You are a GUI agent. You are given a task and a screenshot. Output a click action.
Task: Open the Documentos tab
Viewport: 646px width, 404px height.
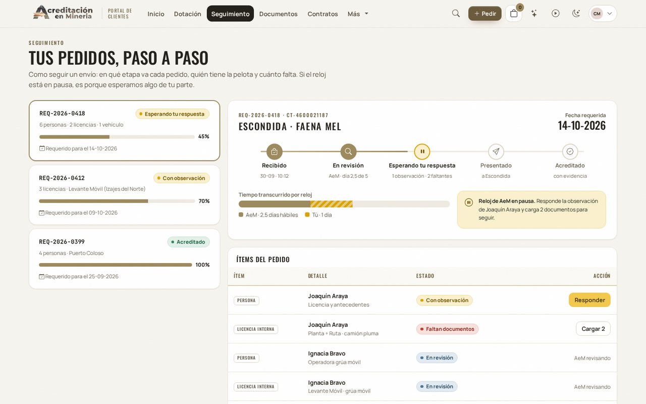point(278,14)
